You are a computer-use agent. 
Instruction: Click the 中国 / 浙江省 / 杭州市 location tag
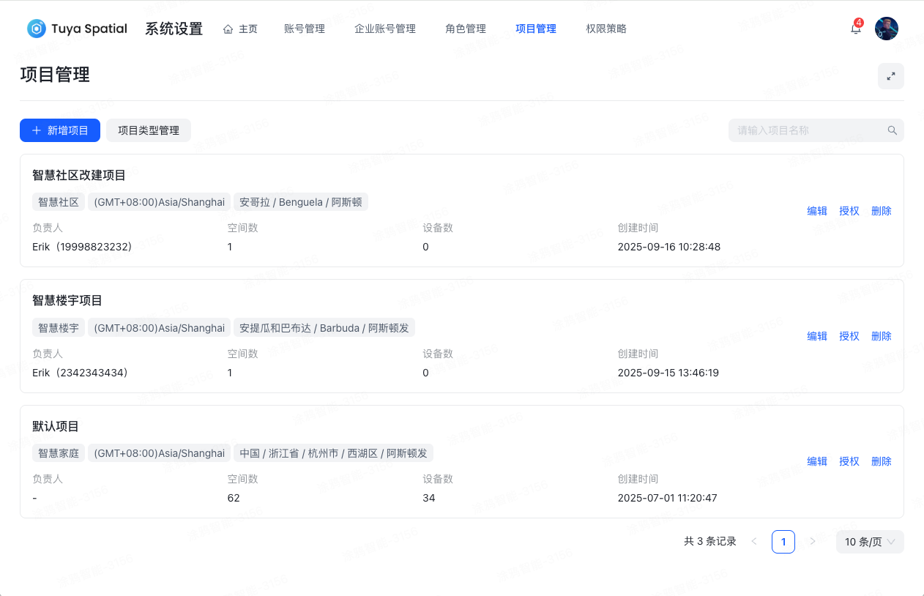point(333,453)
